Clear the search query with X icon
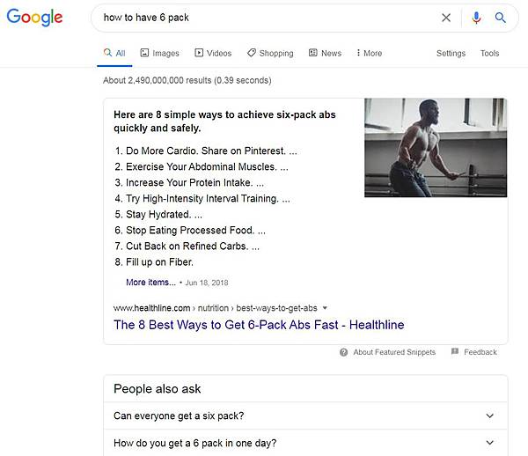The height and width of the screenshot is (456, 528). click(x=446, y=18)
